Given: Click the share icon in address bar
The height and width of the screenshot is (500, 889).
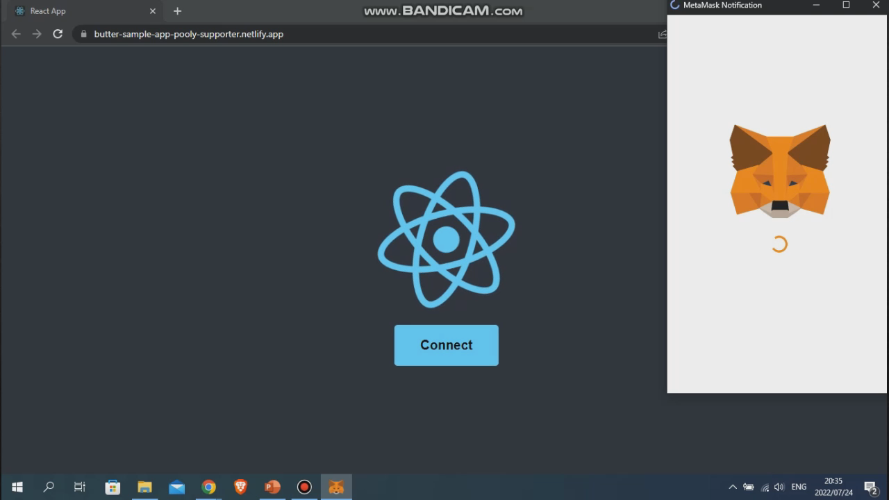Looking at the screenshot, I should pos(663,34).
